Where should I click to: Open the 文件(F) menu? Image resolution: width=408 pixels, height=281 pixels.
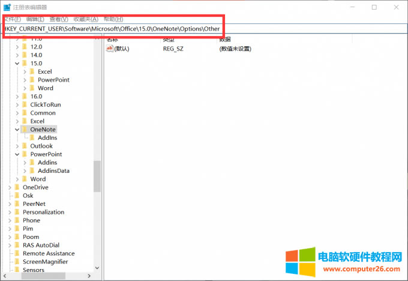click(x=13, y=19)
